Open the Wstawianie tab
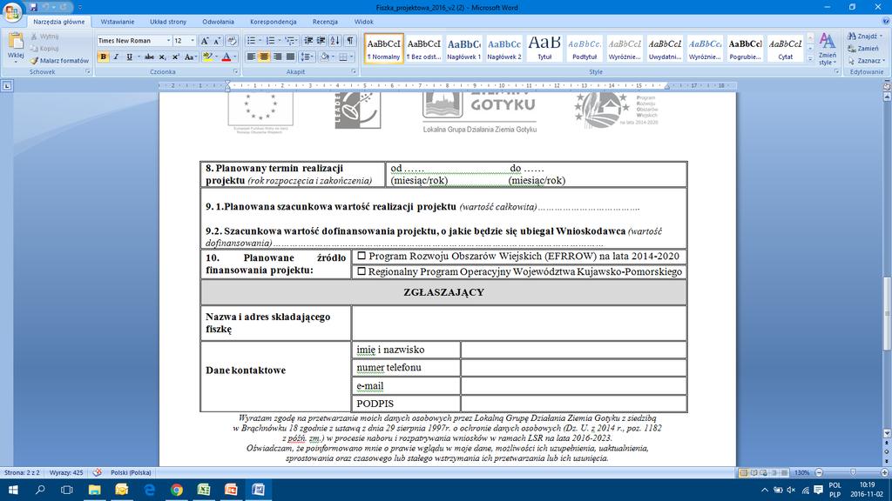Image resolution: width=892 pixels, height=501 pixels. coord(118,22)
